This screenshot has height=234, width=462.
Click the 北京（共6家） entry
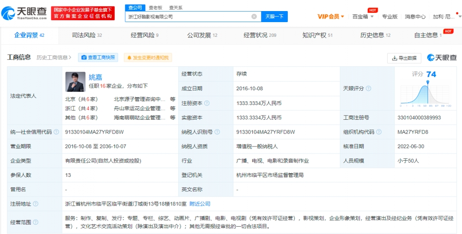(81, 99)
